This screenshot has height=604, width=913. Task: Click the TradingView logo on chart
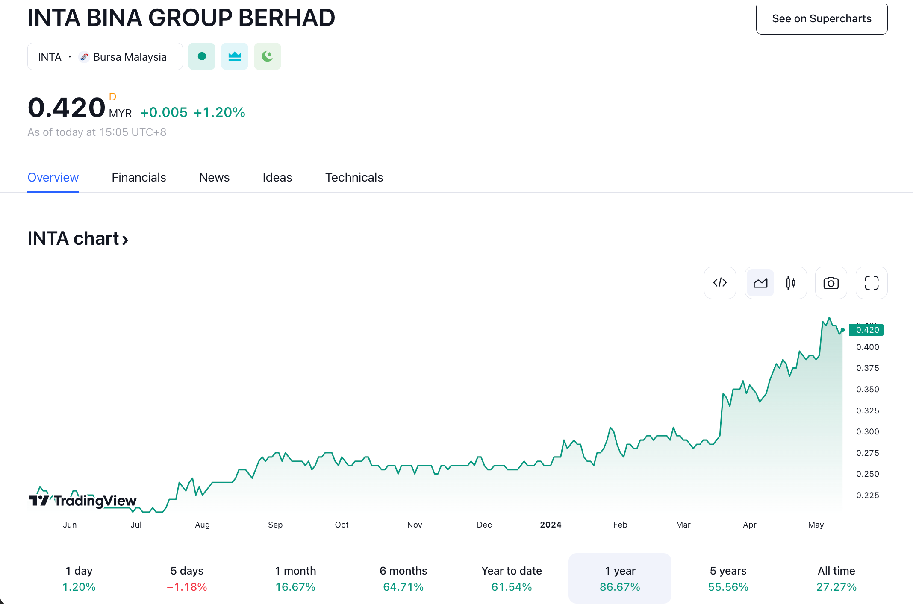(82, 500)
